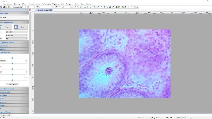Open the Просмотр menu
Viewport: 212px width, 119px height.
(x=17, y=4)
